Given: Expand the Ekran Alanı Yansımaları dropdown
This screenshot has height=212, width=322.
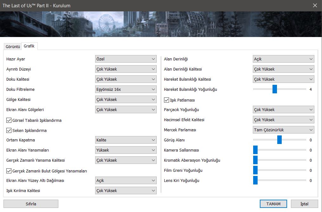Looking at the screenshot, I should [126, 150].
